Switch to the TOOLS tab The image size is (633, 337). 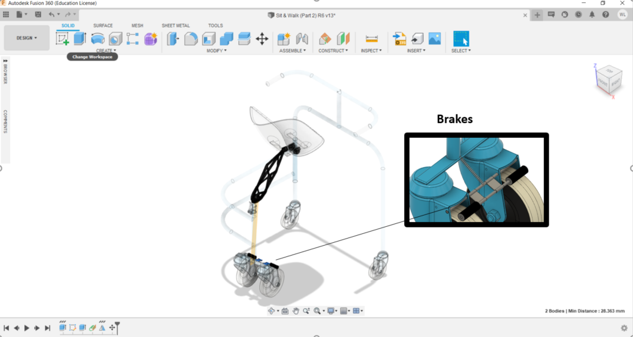point(216,25)
